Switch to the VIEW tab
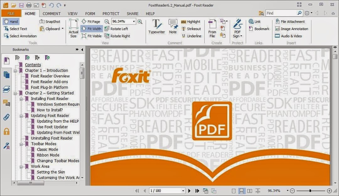The height and width of the screenshot is (196, 339). 73,13
